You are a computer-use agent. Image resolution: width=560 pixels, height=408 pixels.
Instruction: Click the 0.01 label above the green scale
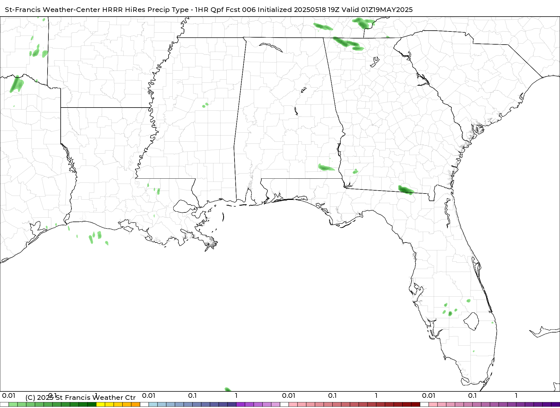9,395
